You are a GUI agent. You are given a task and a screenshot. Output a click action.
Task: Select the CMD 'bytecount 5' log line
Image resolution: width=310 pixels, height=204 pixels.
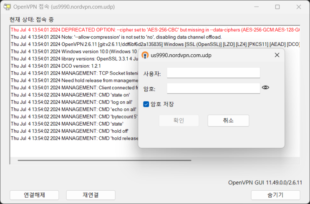coord(74,117)
